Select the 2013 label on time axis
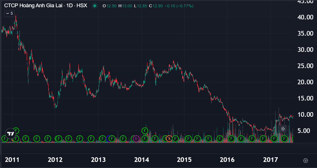Viewport: 317px width, 168px height. [98, 160]
